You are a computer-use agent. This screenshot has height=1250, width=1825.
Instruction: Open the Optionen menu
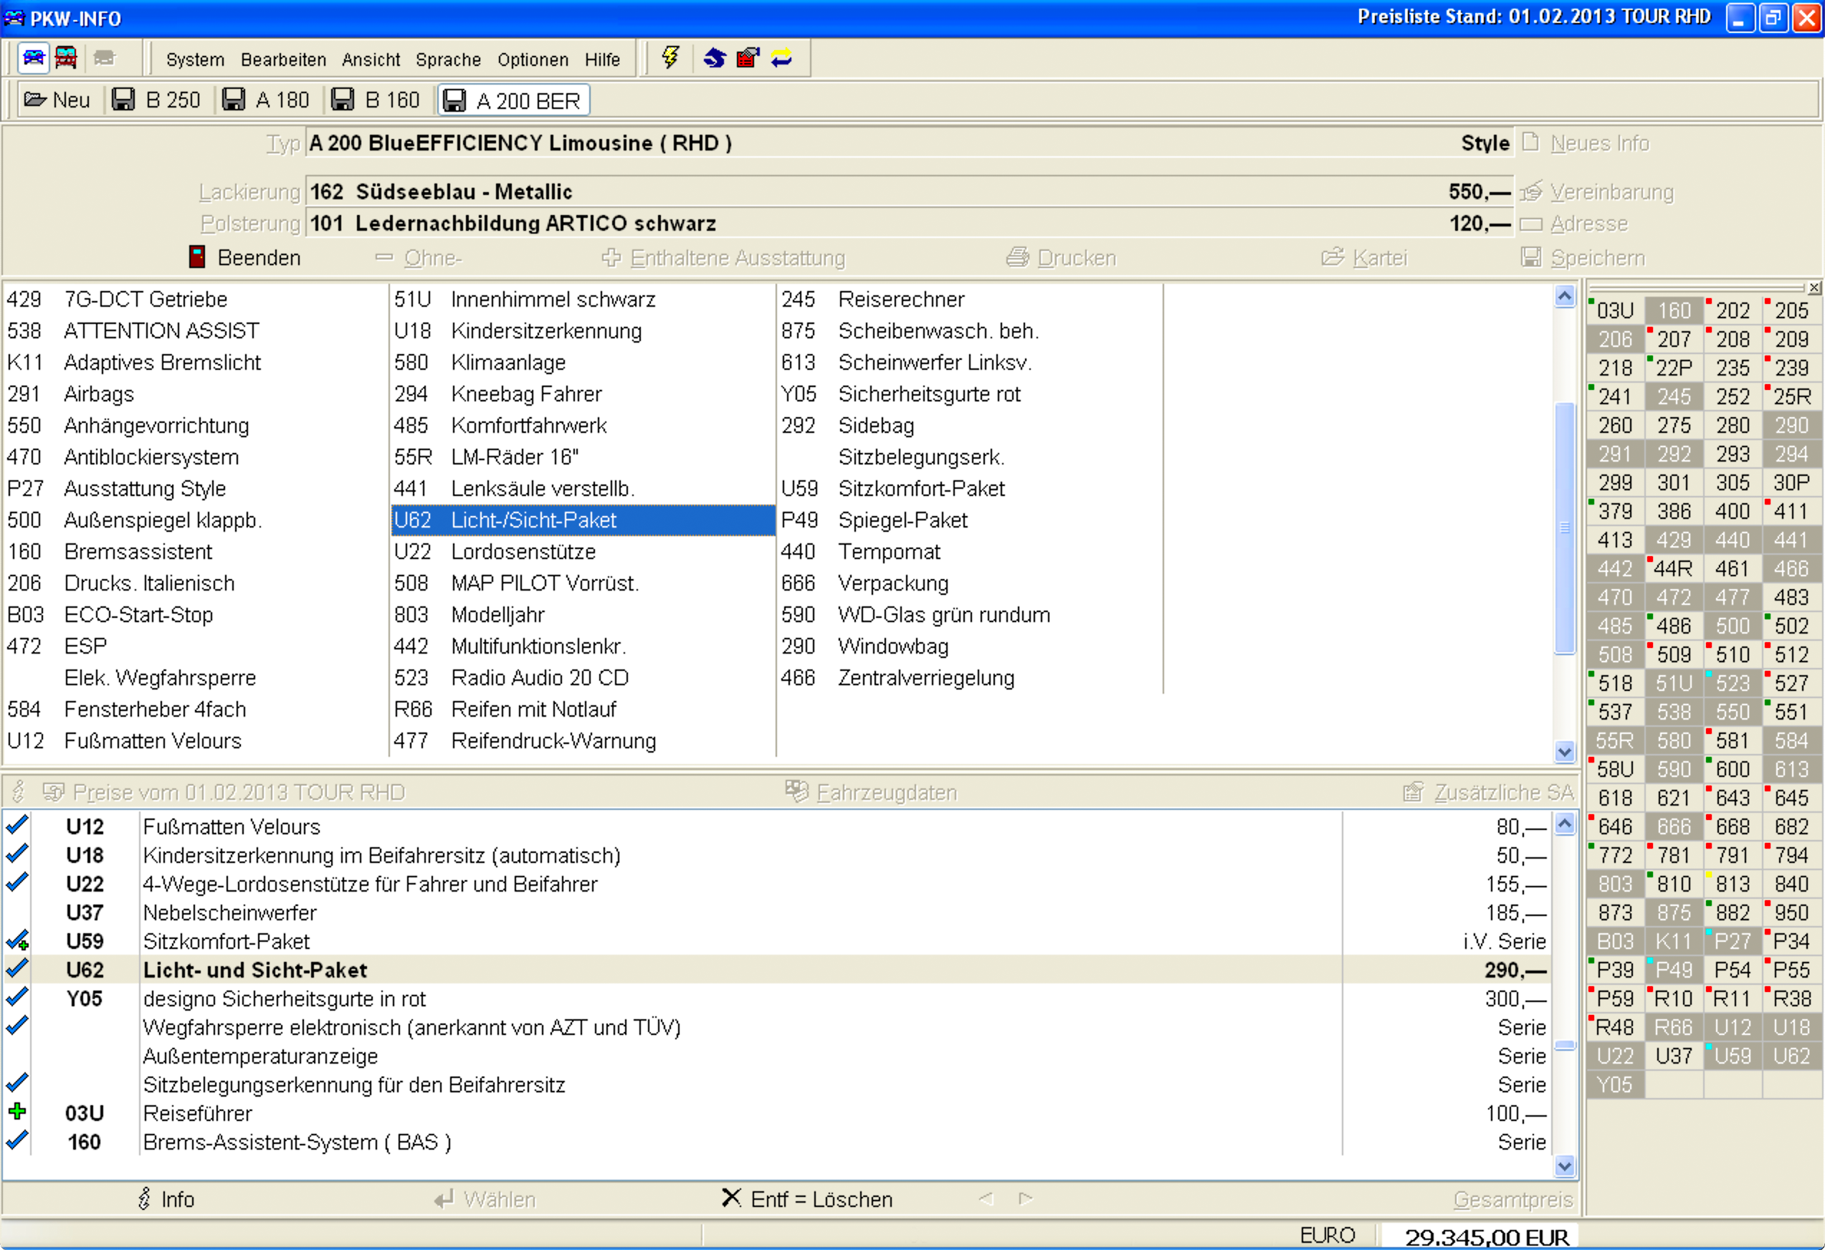533,59
